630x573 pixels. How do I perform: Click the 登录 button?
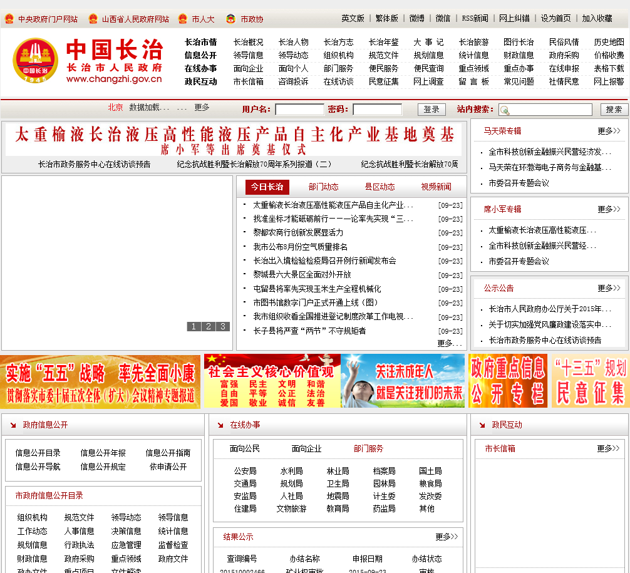(x=431, y=110)
